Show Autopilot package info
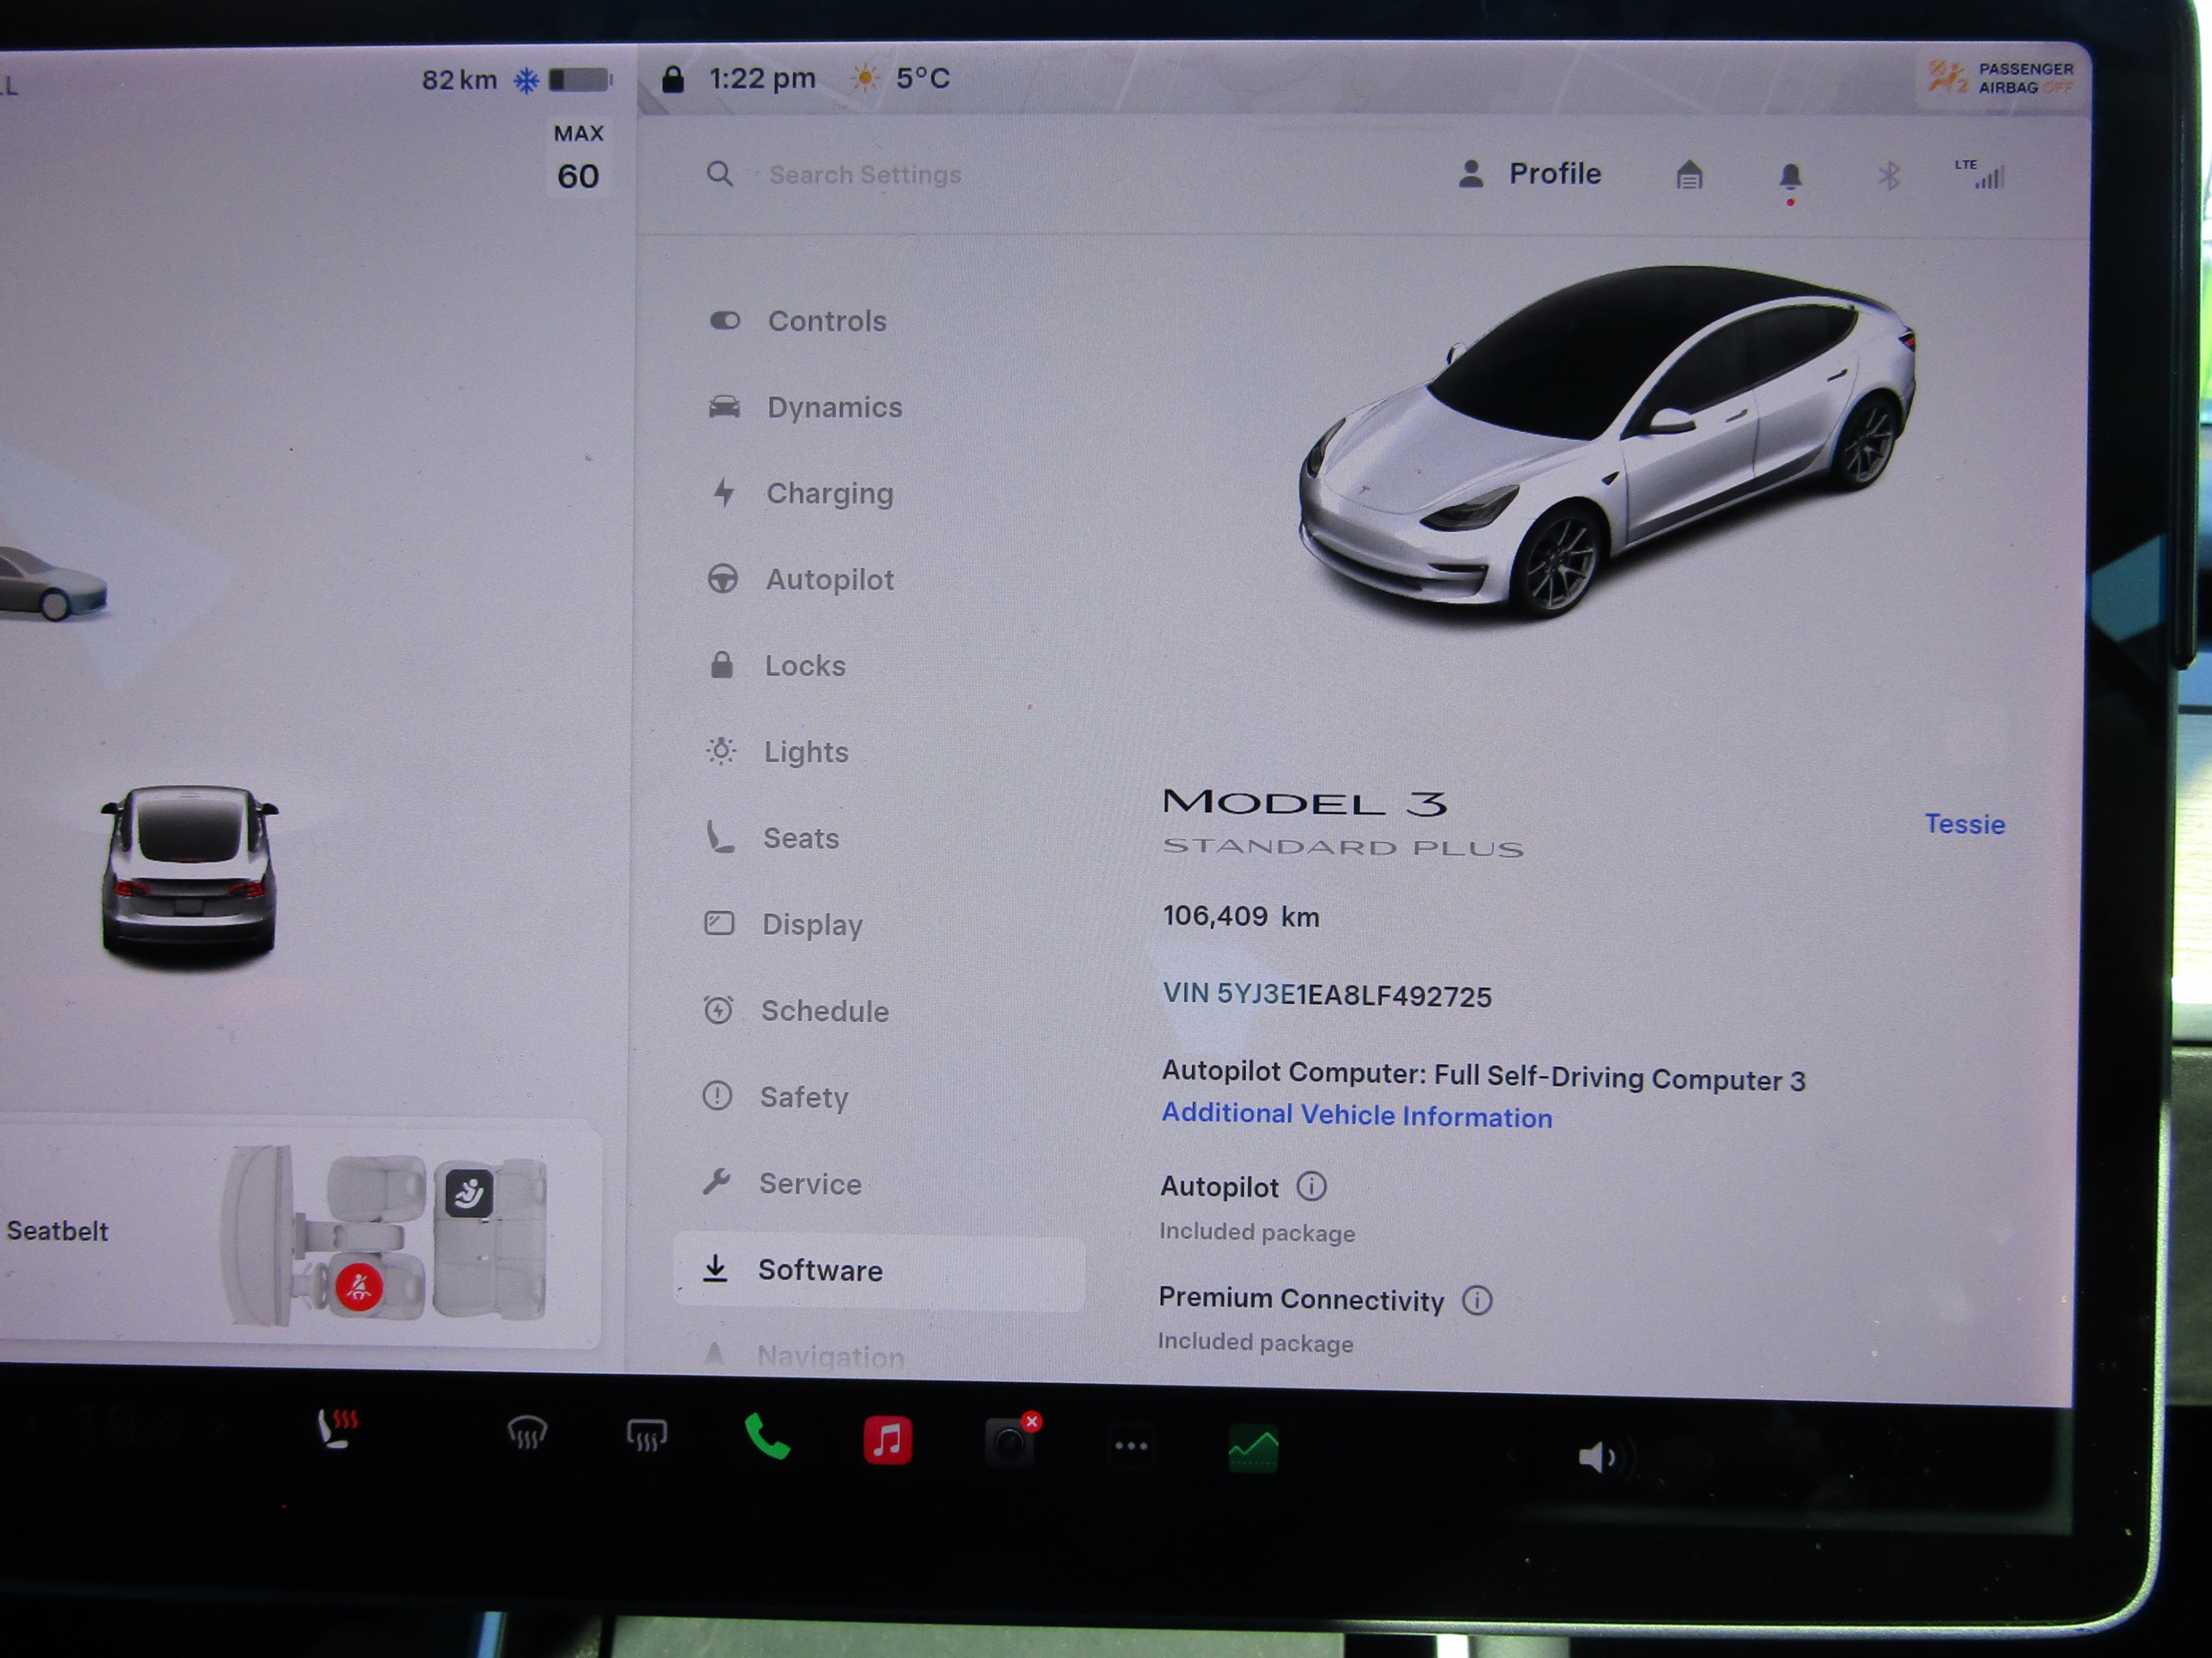 1311,1186
